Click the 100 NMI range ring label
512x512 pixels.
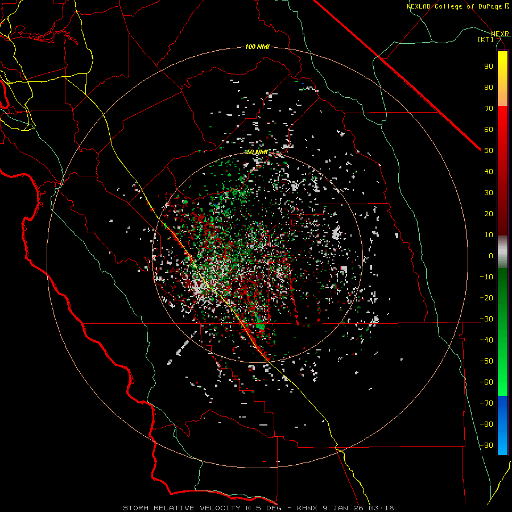point(257,47)
